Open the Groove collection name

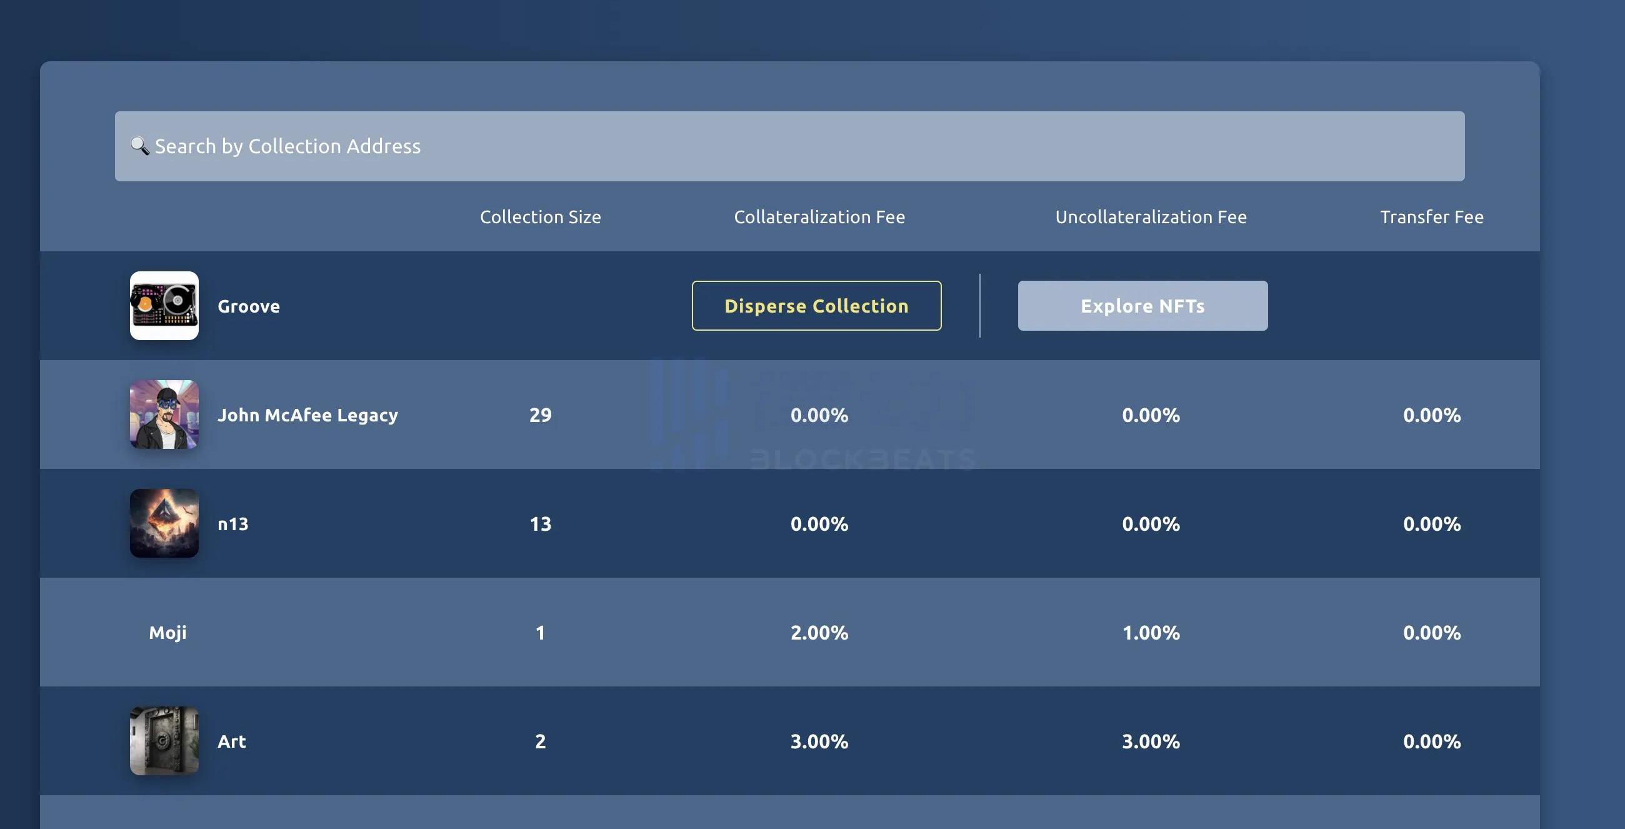coord(249,306)
